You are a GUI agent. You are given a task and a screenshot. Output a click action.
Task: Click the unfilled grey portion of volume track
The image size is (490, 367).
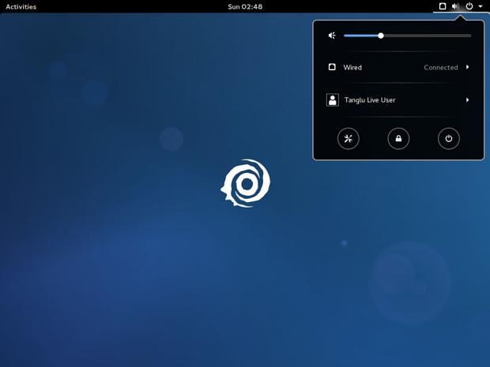(x=428, y=36)
